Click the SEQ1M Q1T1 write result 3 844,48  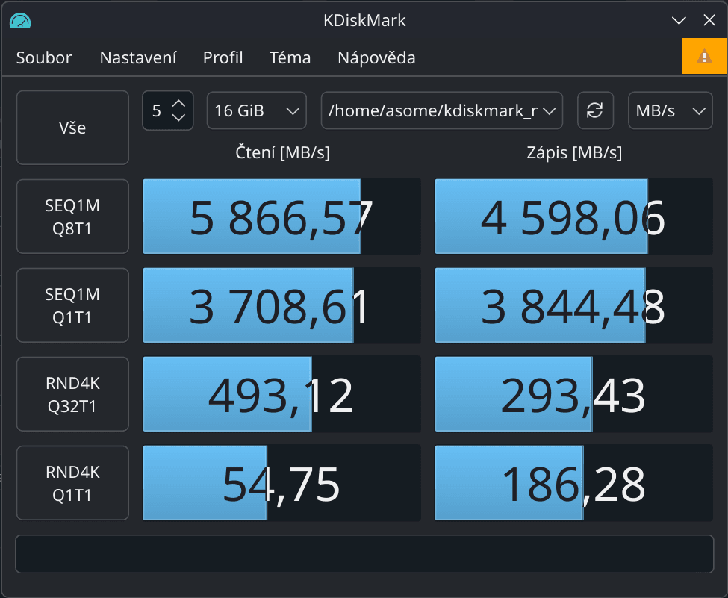(573, 305)
